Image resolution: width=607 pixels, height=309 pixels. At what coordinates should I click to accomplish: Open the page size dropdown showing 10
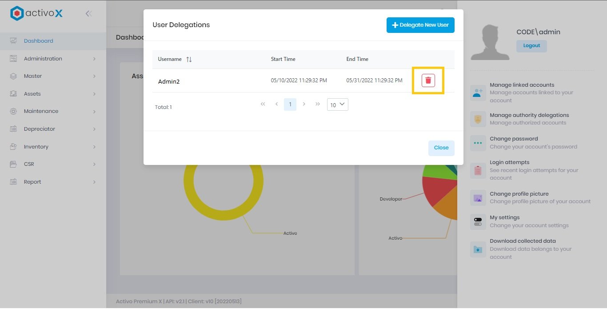click(x=337, y=104)
